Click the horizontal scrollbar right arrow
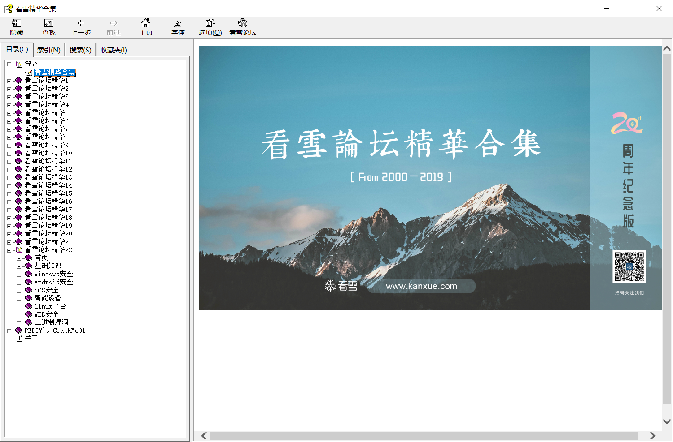Image resolution: width=673 pixels, height=442 pixels. [652, 436]
